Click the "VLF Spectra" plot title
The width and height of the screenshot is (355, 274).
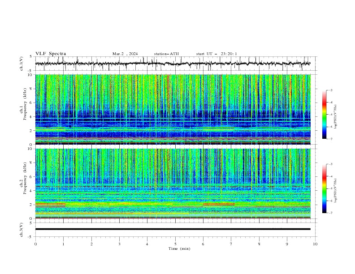51,54
